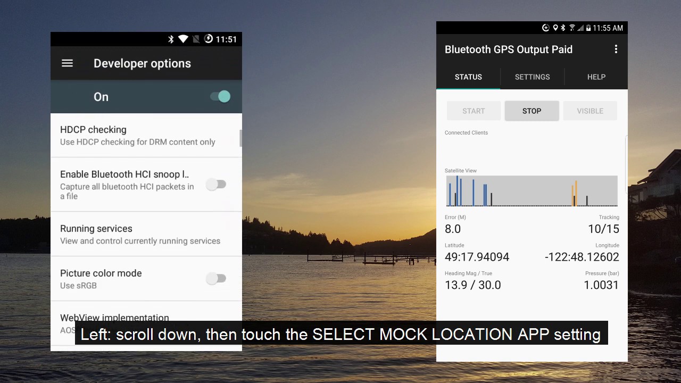Tap the Bluetooth icon in left phone status bar
The image size is (681, 383).
point(171,39)
